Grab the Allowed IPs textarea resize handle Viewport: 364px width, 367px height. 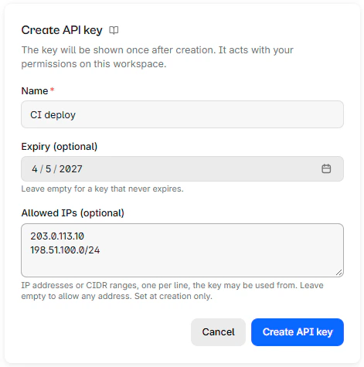[338, 273]
